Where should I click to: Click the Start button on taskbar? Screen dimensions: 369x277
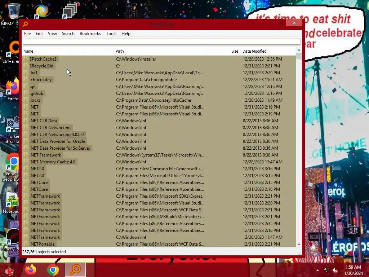9,270
